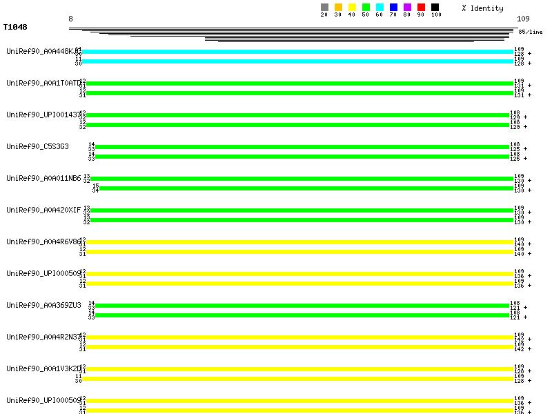Select the UniRef90_A0A011NB6 hit label
Screen dimensions: 552x414
tap(43, 178)
